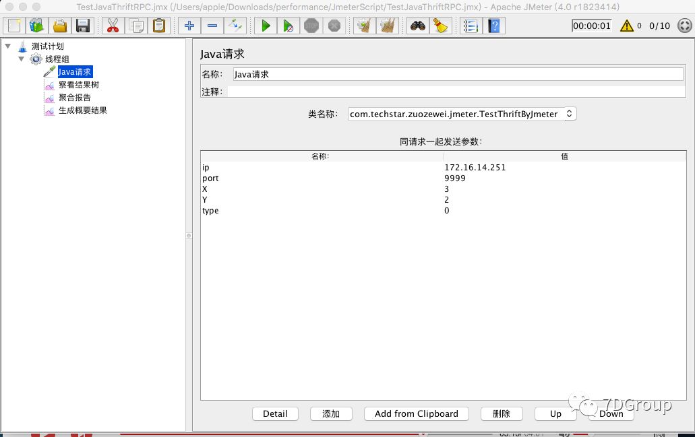Click the 名称 column header

[322, 156]
